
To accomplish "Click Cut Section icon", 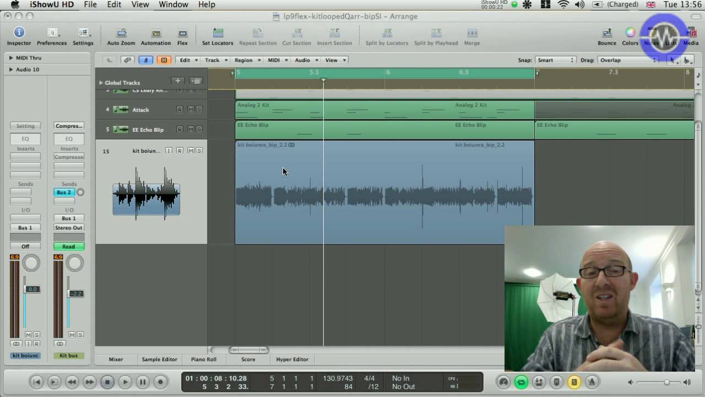I will [296, 33].
